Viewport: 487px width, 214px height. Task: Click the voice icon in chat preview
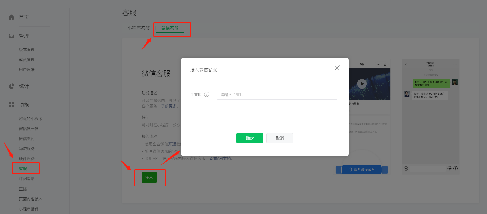click(x=406, y=168)
